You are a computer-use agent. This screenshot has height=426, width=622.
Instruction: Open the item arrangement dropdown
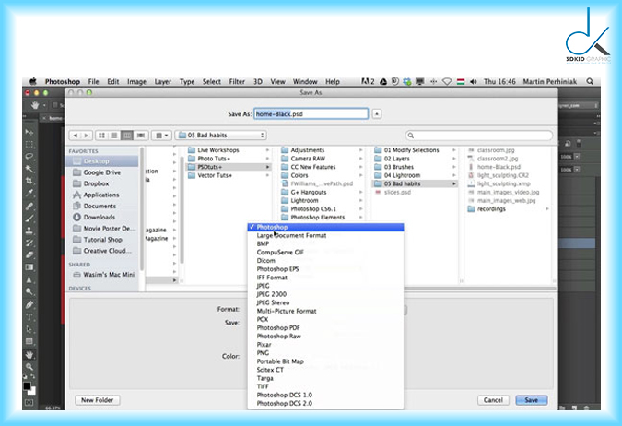click(x=161, y=136)
